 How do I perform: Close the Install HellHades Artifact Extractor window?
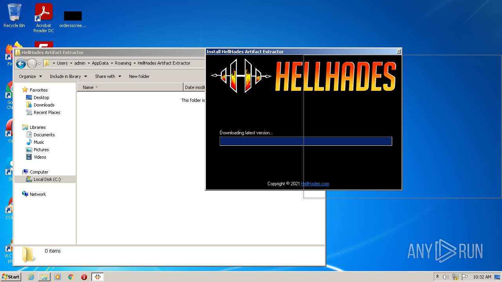point(398,51)
